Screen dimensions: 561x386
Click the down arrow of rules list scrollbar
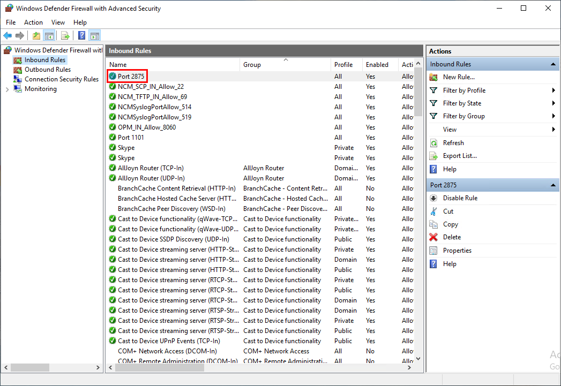click(418, 359)
